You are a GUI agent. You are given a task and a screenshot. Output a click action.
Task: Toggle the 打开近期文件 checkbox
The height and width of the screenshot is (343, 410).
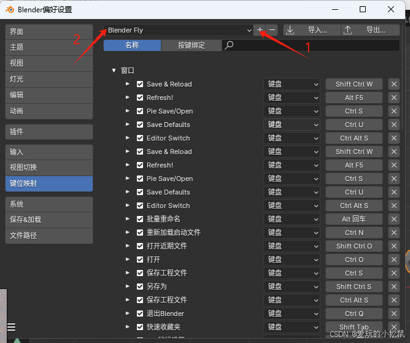coord(140,246)
